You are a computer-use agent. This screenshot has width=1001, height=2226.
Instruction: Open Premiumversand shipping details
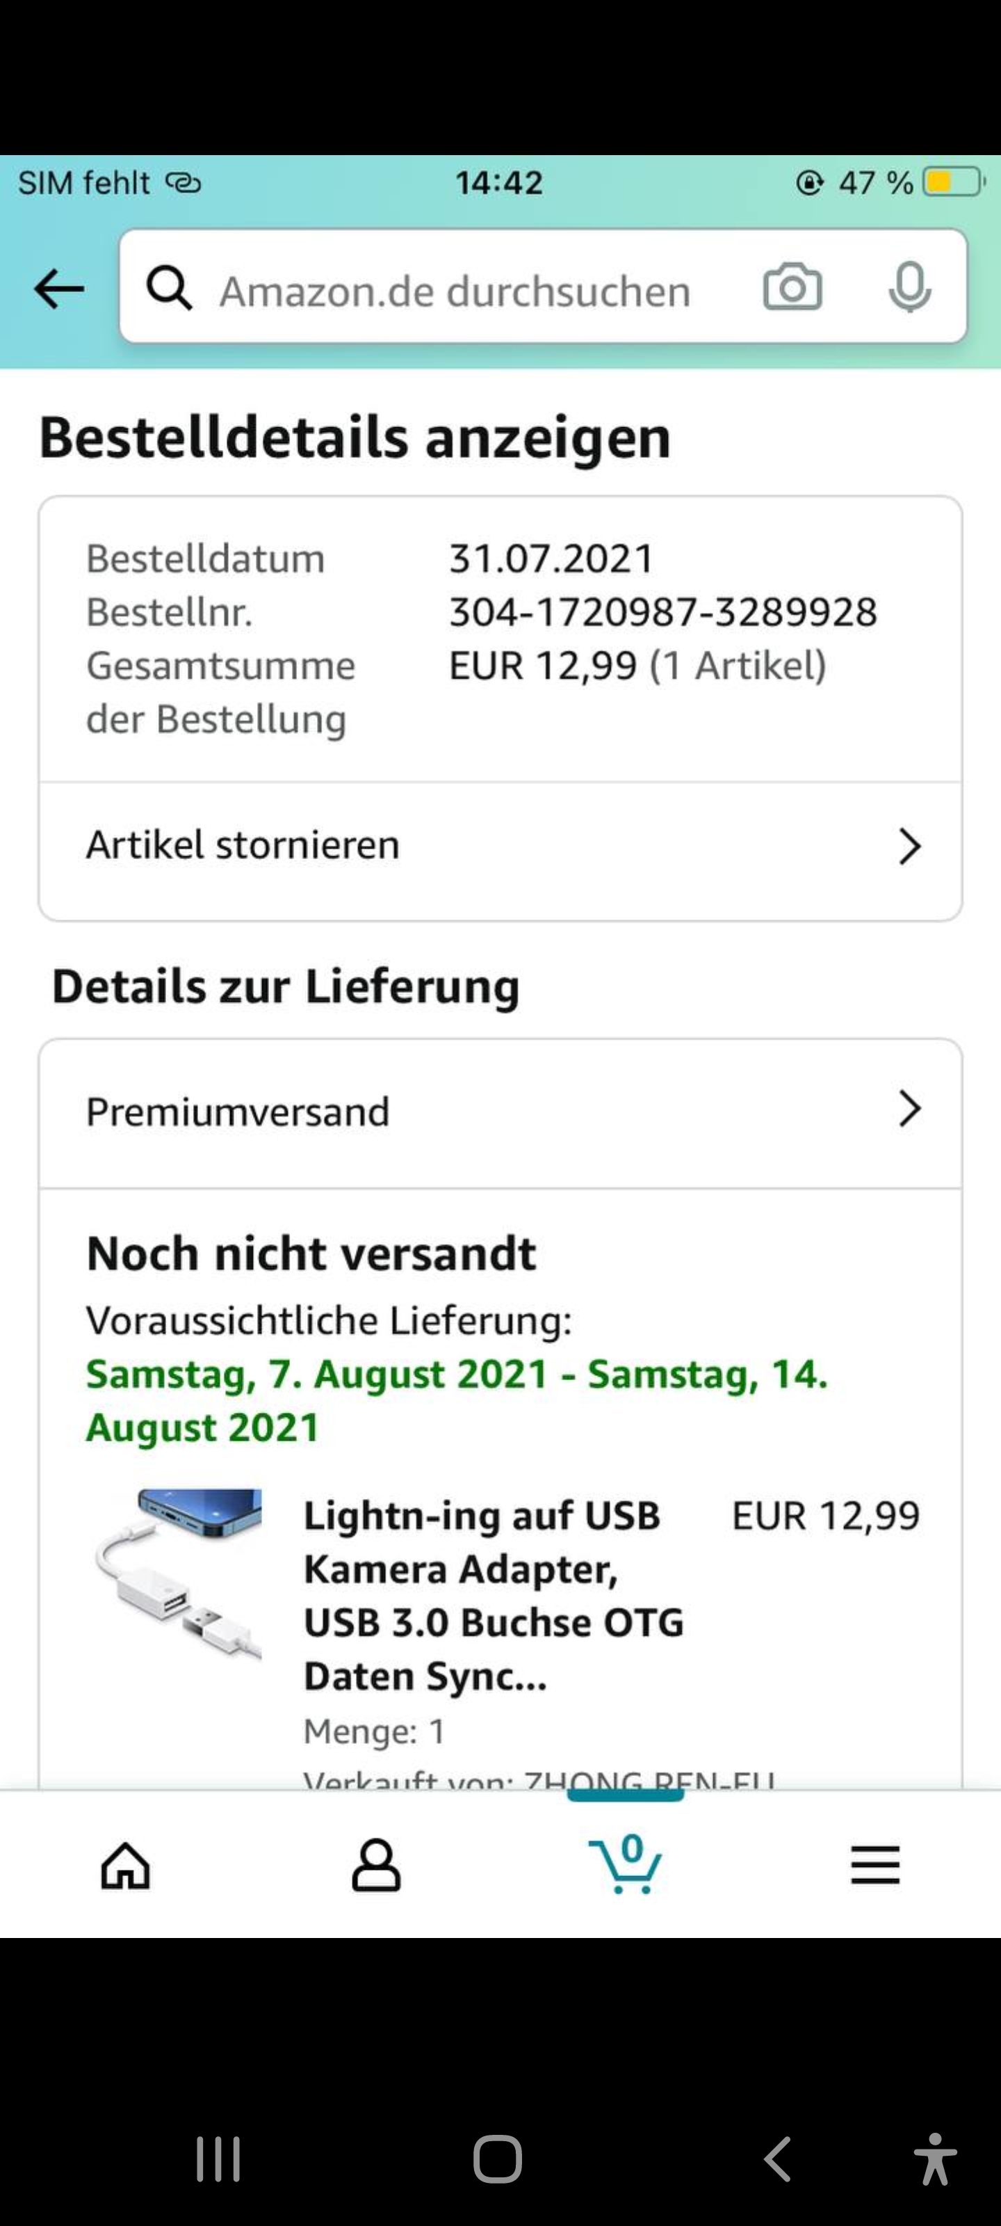click(238, 1112)
